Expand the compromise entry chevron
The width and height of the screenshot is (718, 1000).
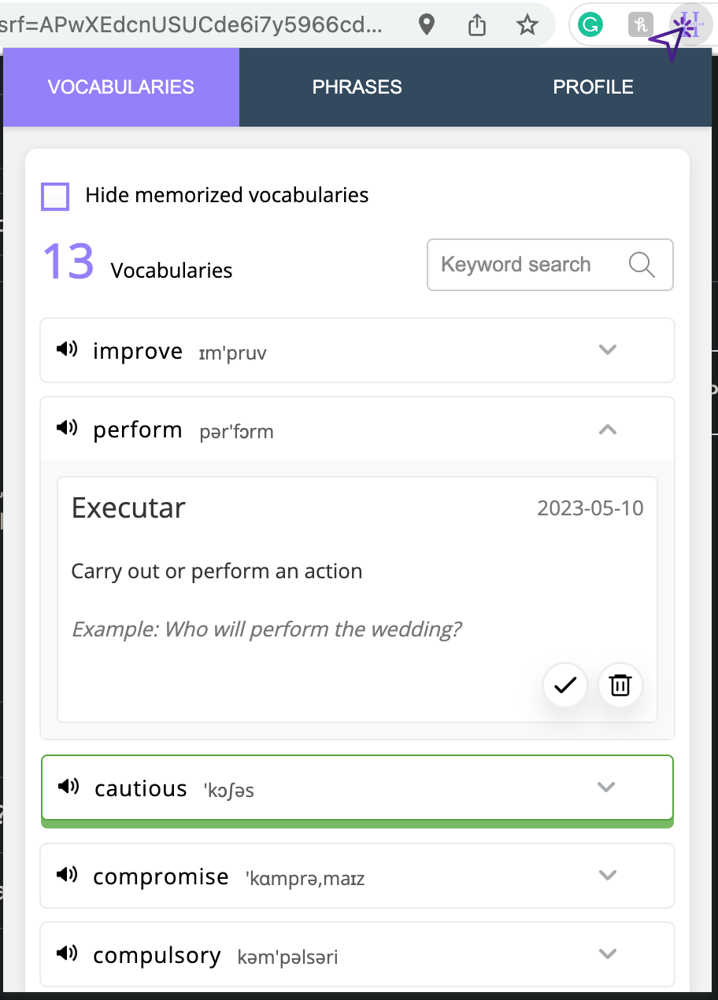607,875
